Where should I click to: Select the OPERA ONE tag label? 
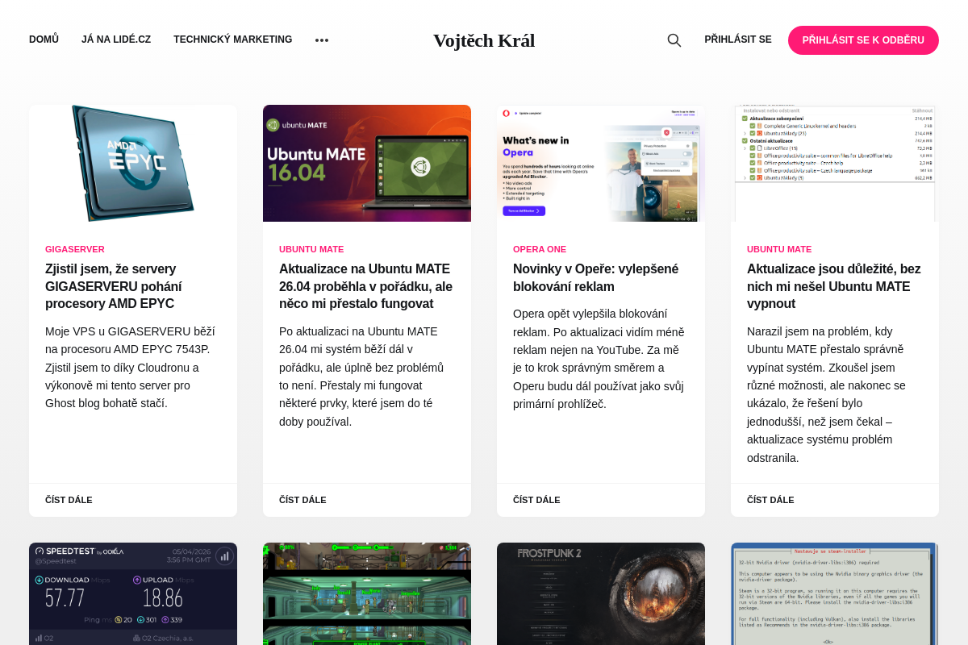[540, 249]
